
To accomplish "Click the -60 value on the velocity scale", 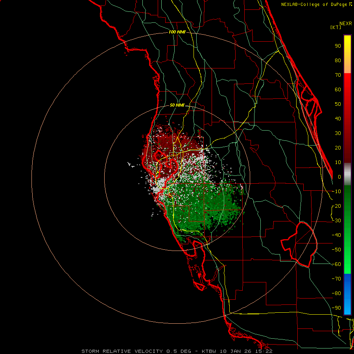I will click(336, 264).
